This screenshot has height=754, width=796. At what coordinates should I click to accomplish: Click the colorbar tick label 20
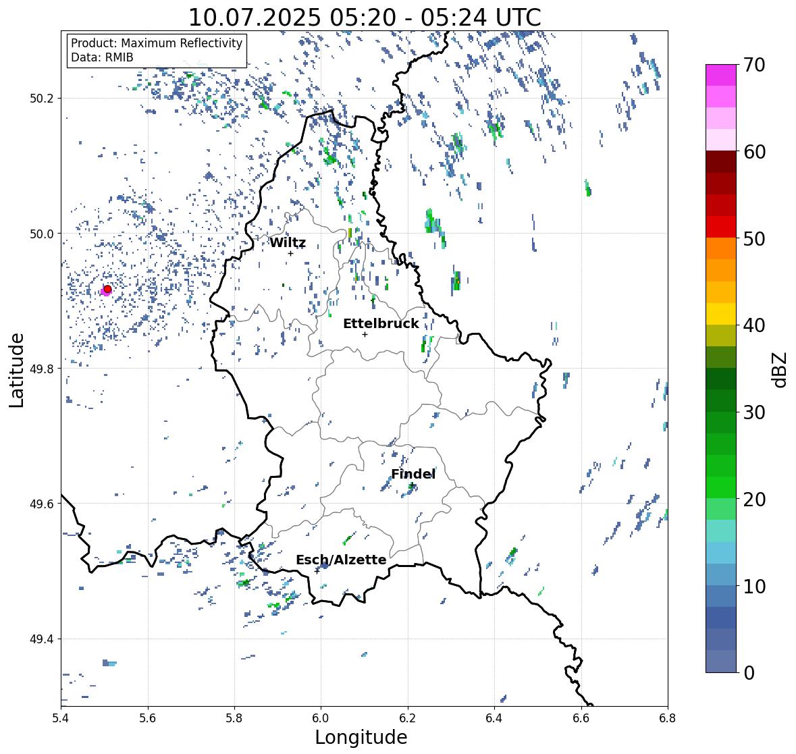[754, 500]
